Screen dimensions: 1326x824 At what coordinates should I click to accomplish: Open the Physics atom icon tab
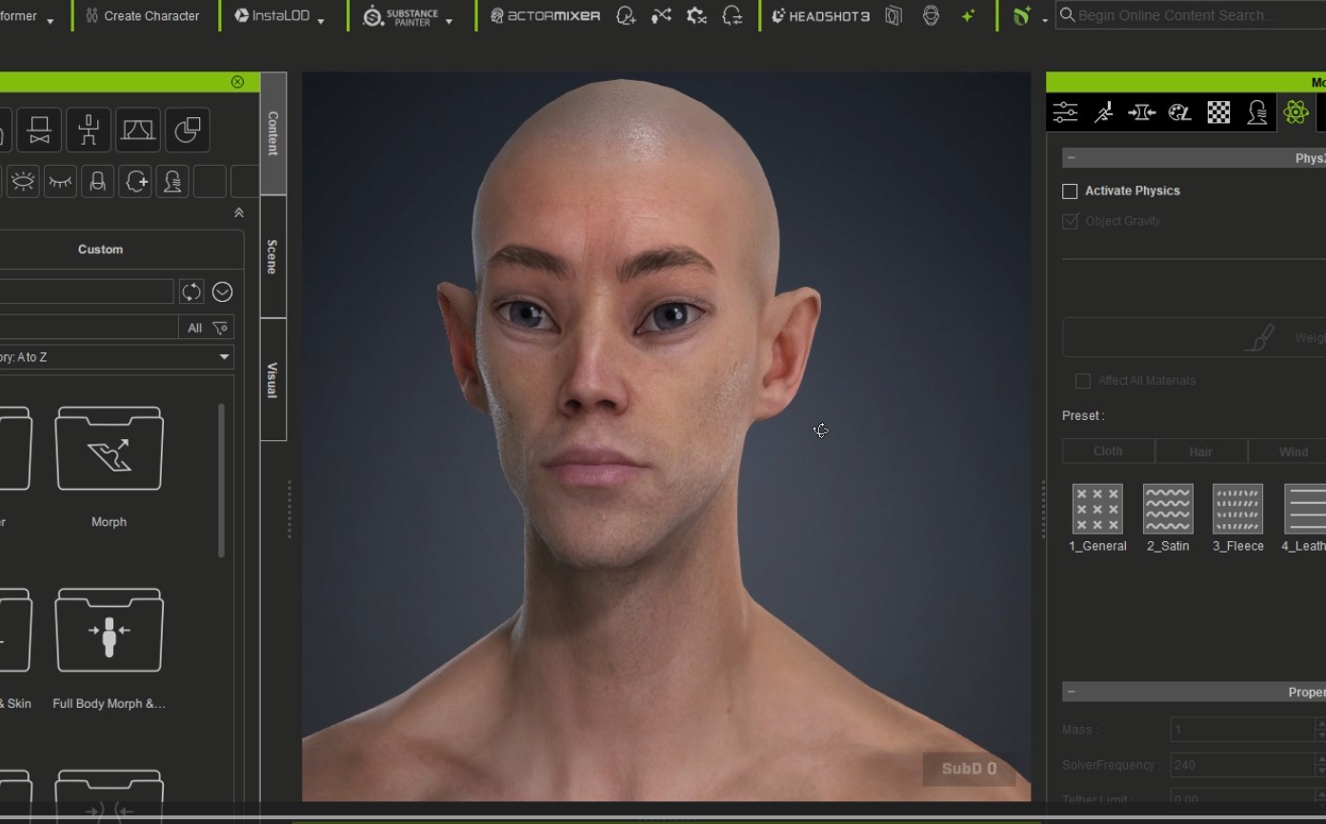(1296, 112)
